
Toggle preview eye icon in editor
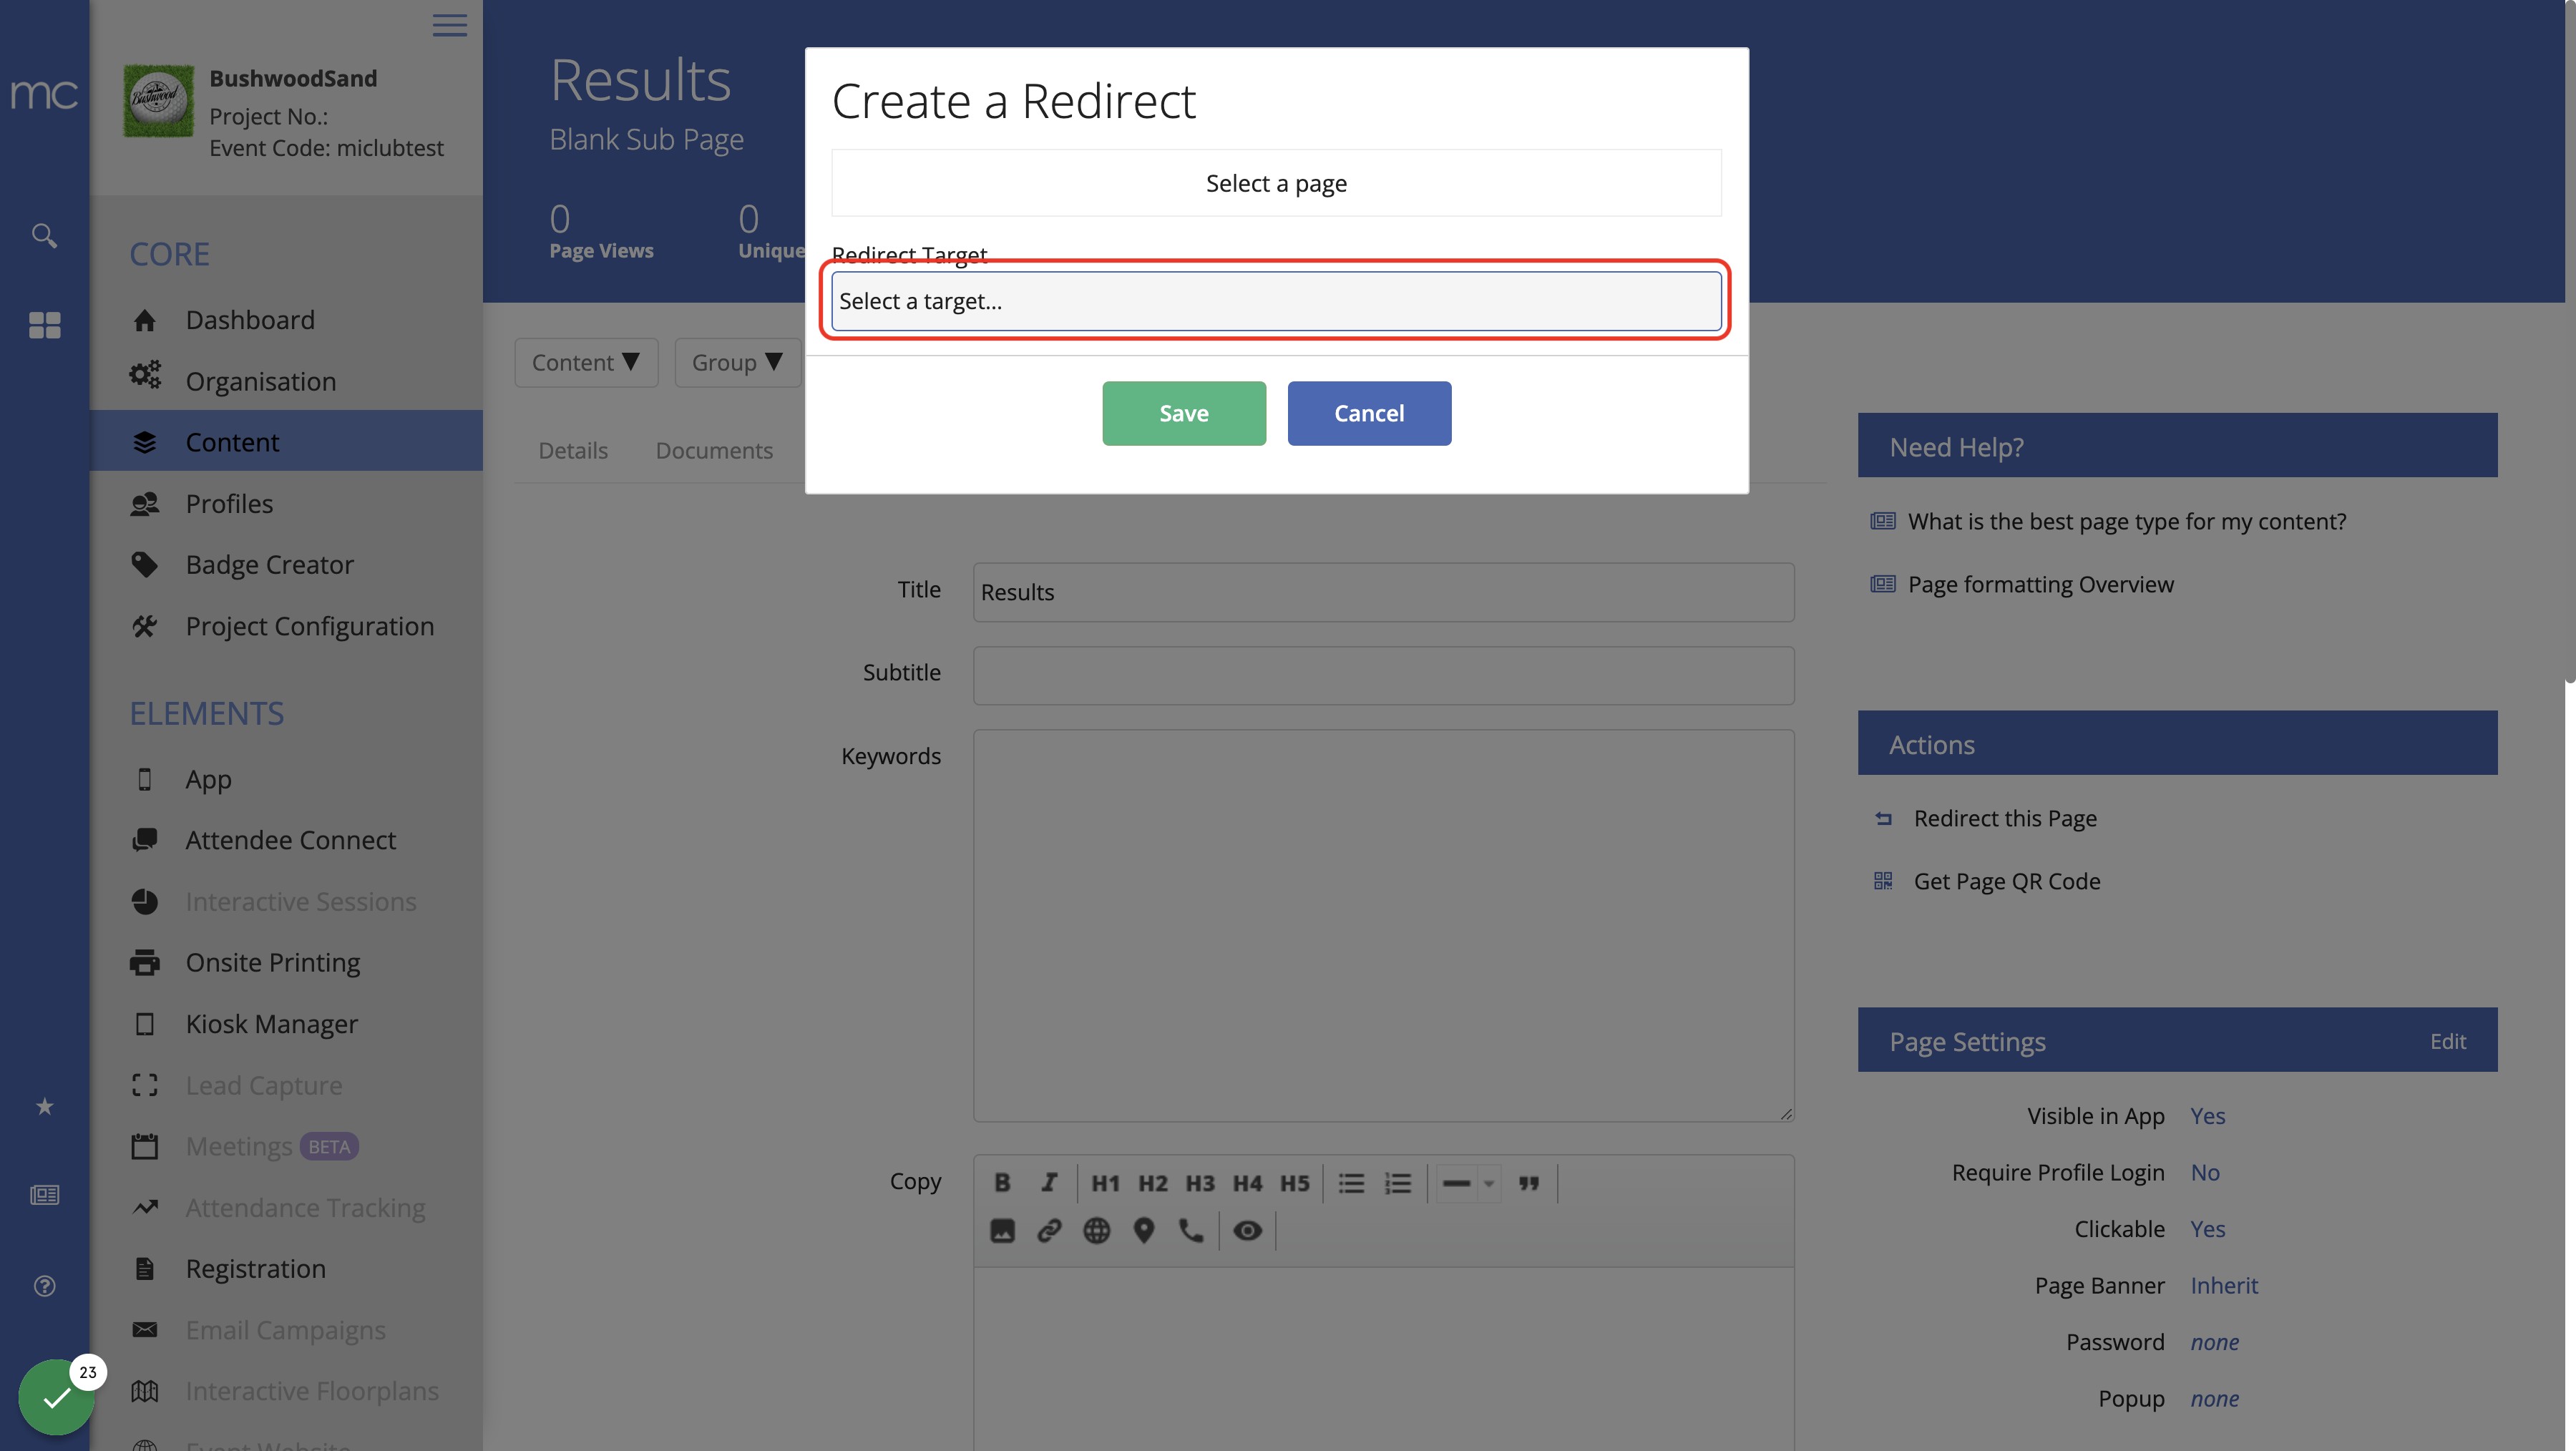[x=1247, y=1231]
